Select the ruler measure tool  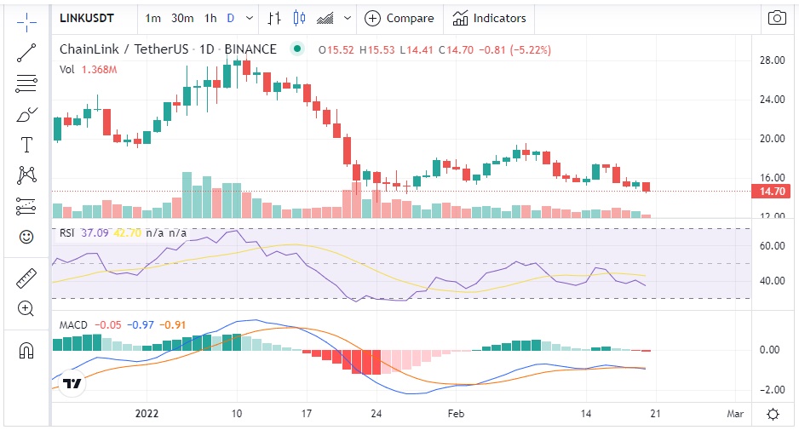[x=26, y=278]
